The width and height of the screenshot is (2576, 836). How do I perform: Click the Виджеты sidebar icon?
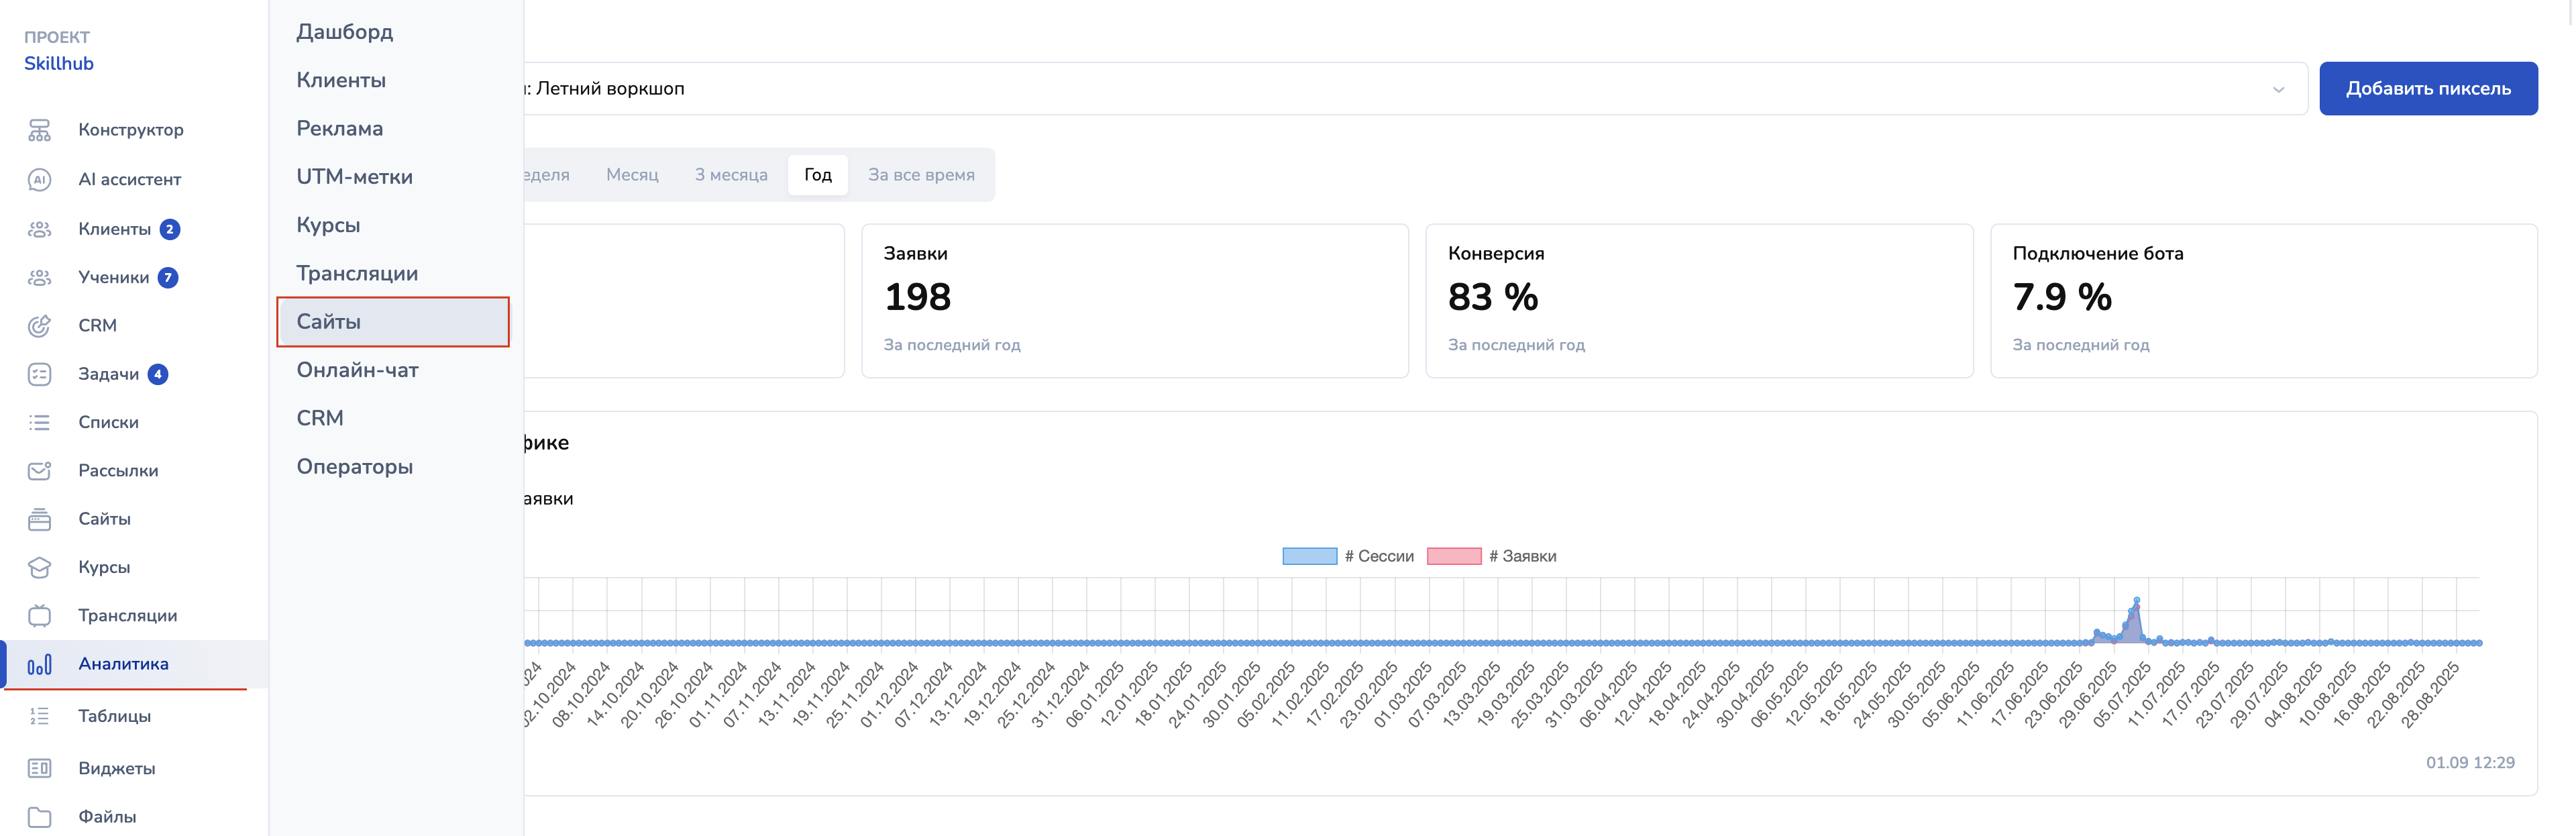(x=39, y=768)
